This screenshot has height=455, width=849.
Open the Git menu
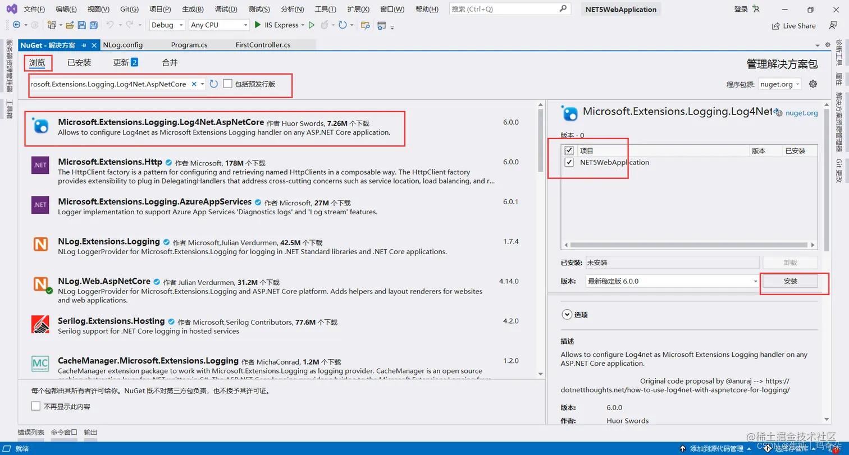coord(129,10)
